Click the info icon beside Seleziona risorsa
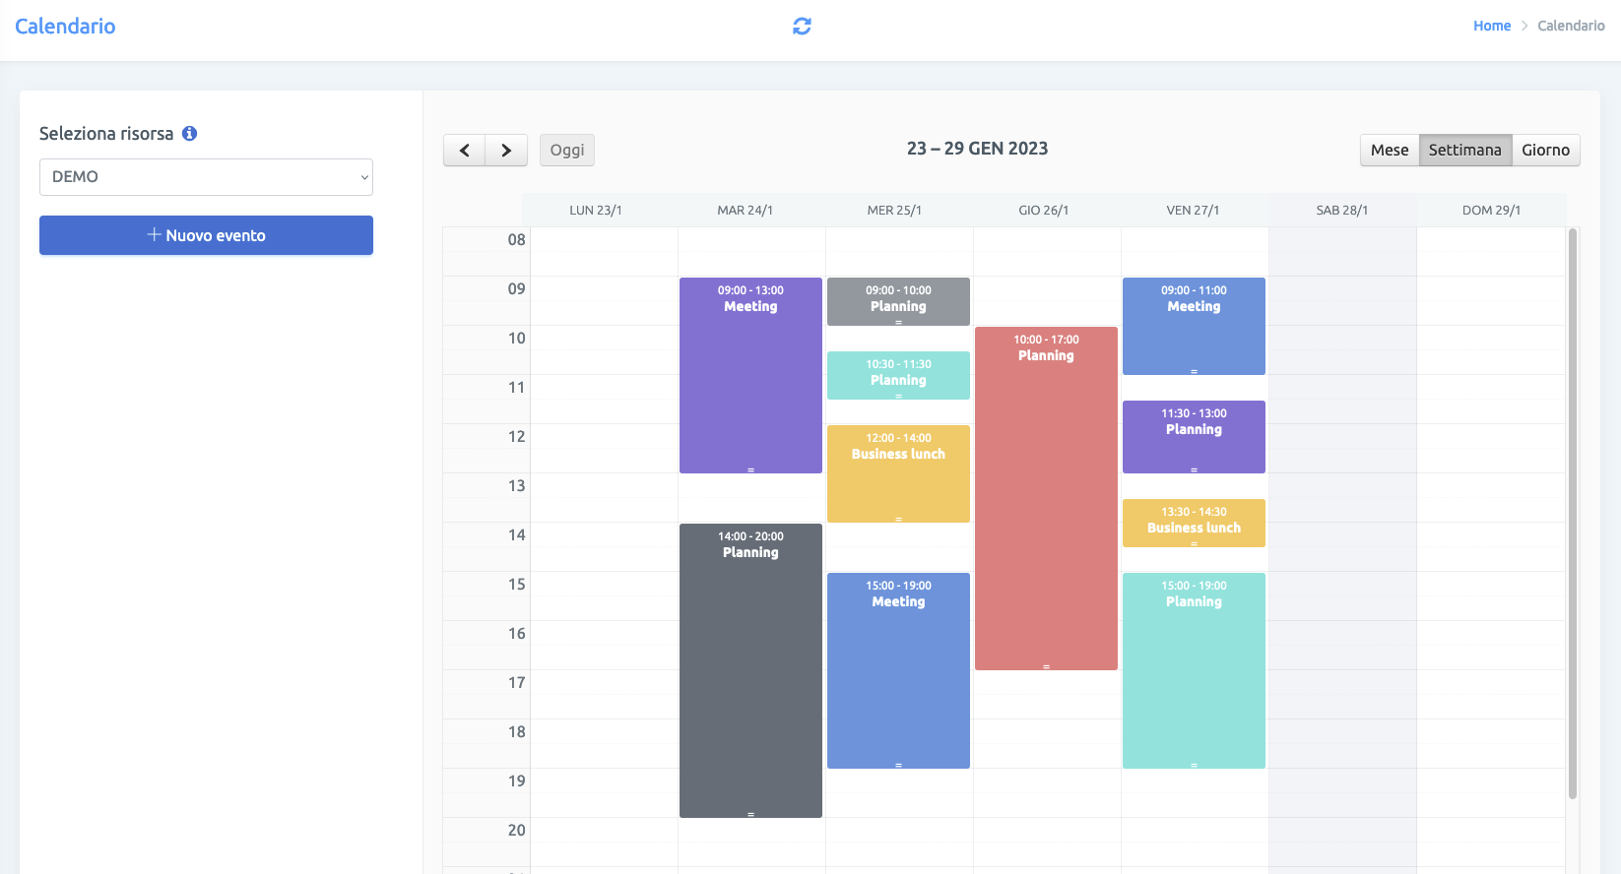The image size is (1621, 874). 190,134
